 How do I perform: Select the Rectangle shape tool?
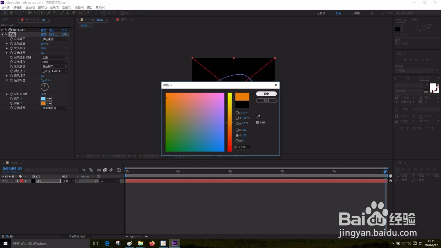click(x=43, y=13)
